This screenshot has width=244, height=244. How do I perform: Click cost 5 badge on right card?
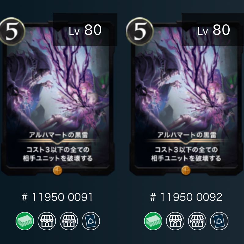pos(140,31)
